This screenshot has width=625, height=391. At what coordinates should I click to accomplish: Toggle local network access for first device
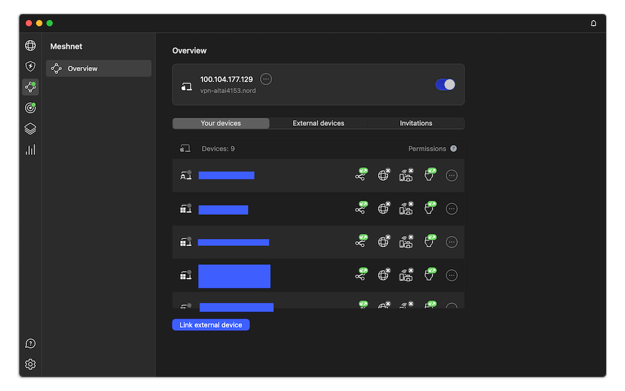[407, 175]
